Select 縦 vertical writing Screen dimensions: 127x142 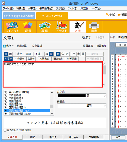tap(51, 54)
